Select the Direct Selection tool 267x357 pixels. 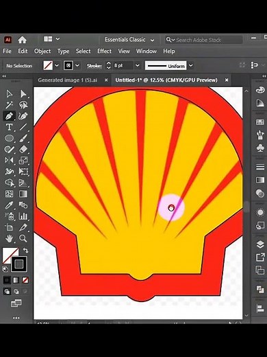[x=23, y=94]
